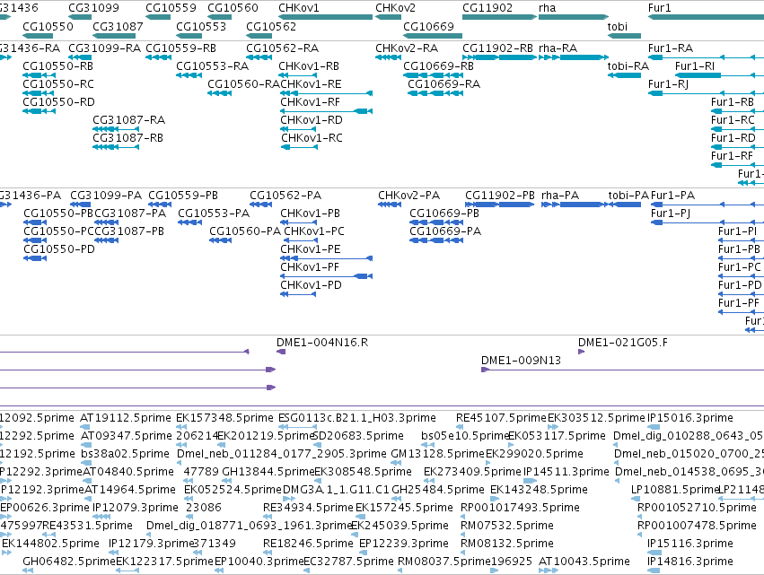Click BAC clone DME1-009N13
This screenshot has height=575, width=764.
click(521, 361)
